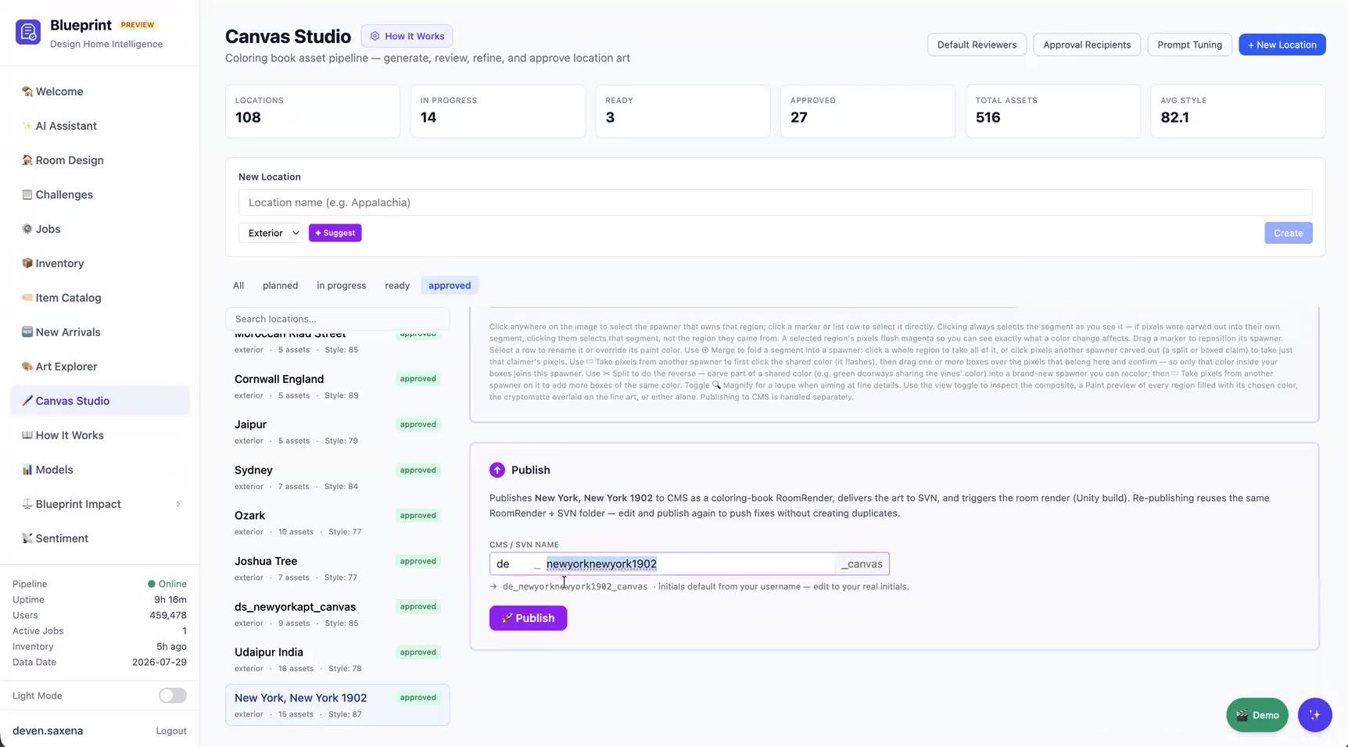Click the CMS / SVN name text field

click(688, 564)
